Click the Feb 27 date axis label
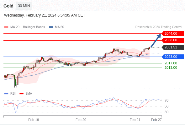Screen dimensions: 185x125 pyautogui.click(x=156, y=120)
